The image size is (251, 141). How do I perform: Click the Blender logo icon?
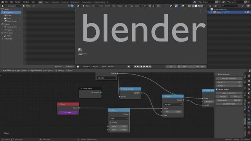(2, 2)
